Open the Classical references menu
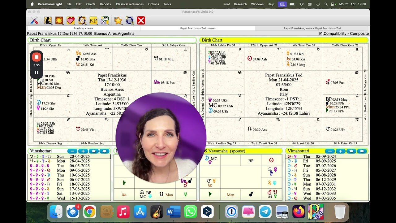The width and height of the screenshot is (396, 223). 130,4
